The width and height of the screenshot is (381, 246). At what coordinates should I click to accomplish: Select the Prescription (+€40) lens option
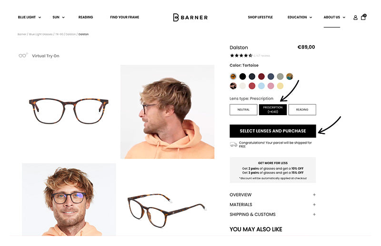pos(272,110)
